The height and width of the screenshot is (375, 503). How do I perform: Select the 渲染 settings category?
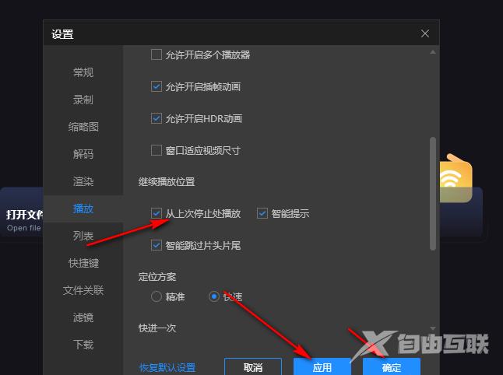pos(83,181)
